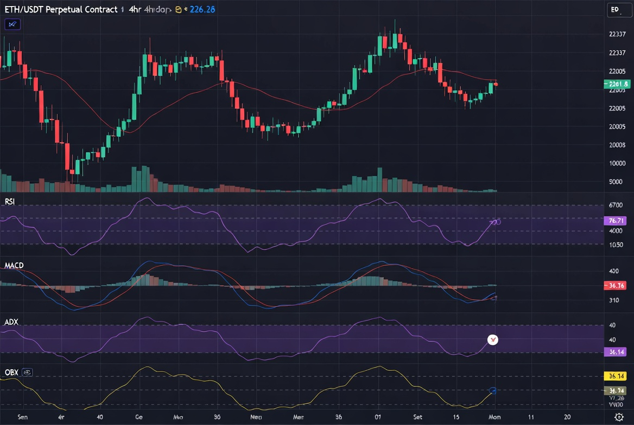
Task: Click the Mon label on time axis
Action: click(494, 417)
